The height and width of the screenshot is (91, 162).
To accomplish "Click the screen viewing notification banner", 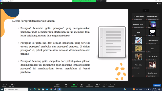I will click(x=84, y=1).
